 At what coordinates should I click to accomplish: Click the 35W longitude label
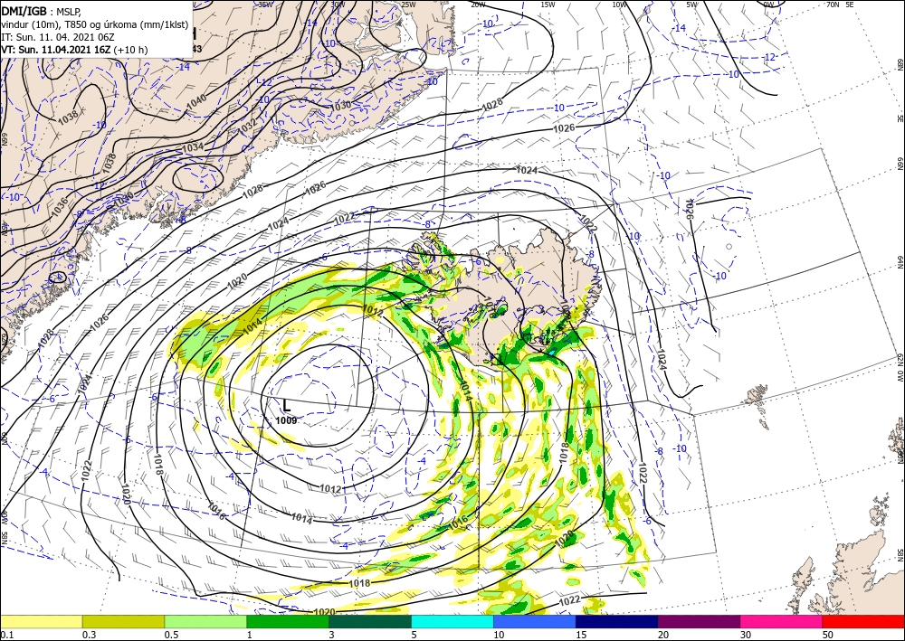(x=265, y=5)
